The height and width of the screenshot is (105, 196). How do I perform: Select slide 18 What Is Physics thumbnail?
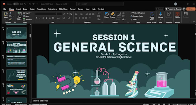coord(16,89)
